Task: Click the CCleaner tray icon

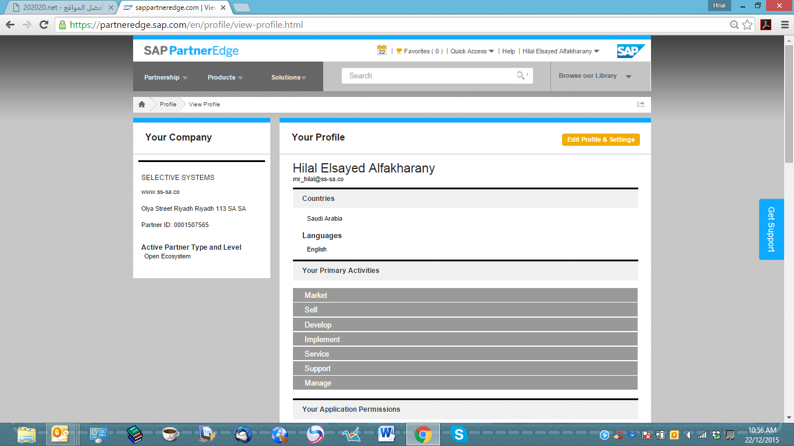Action: (x=618, y=435)
